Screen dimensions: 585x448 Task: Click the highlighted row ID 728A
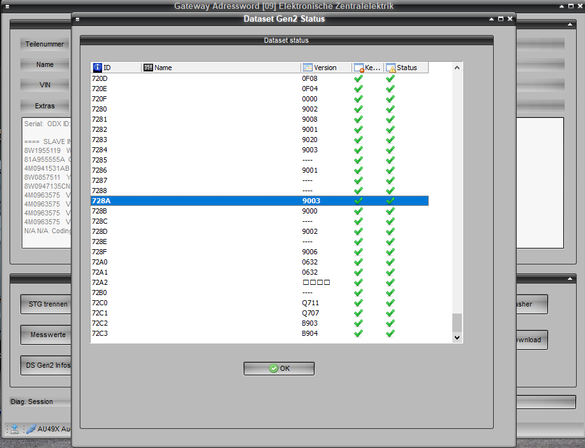click(259, 201)
